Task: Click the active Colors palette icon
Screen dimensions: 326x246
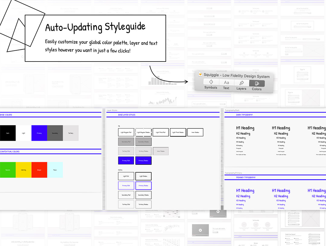Action: [257, 84]
